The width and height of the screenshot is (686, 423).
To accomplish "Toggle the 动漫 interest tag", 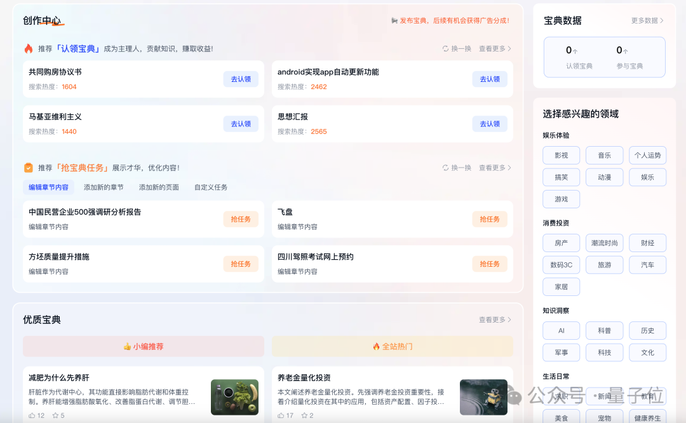I will (x=604, y=177).
